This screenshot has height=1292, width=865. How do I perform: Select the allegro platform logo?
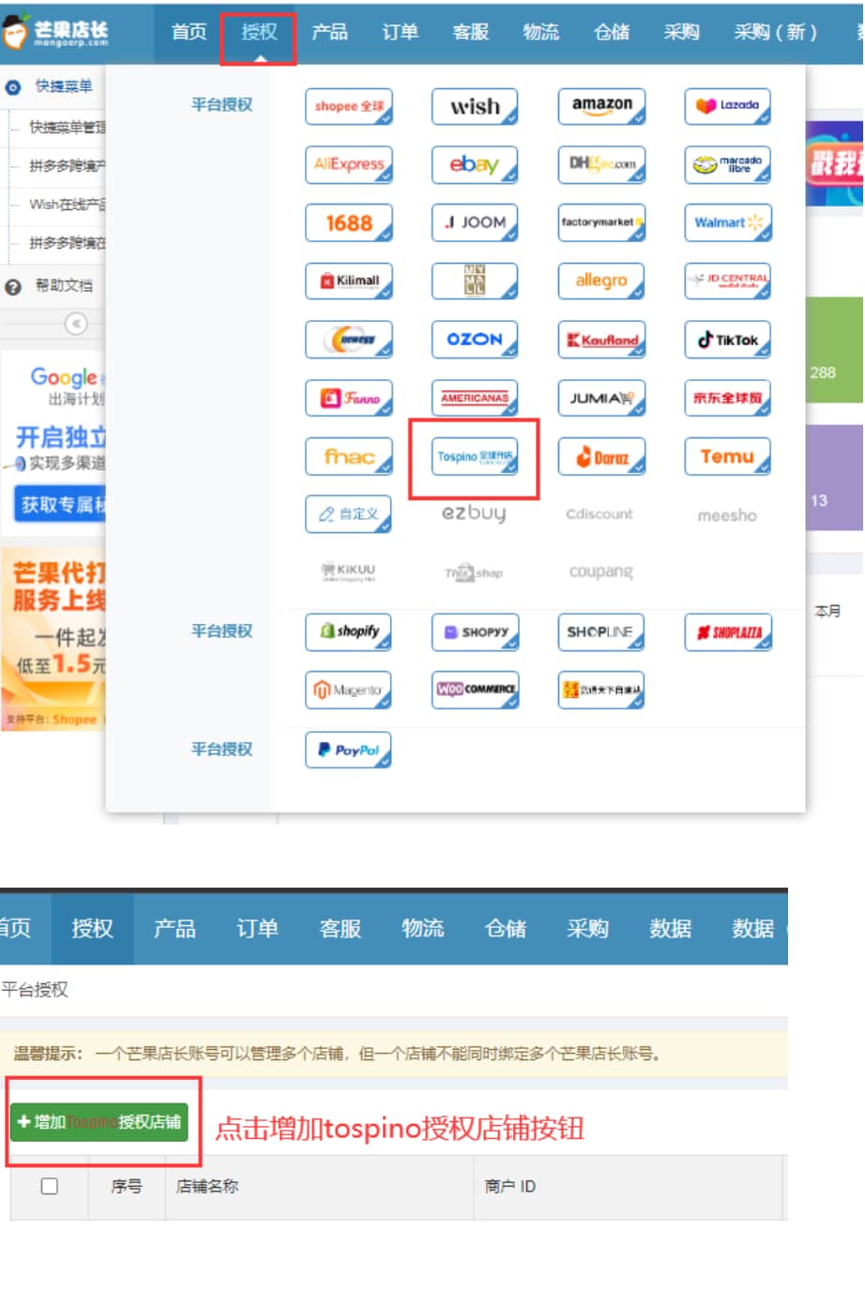coord(601,281)
